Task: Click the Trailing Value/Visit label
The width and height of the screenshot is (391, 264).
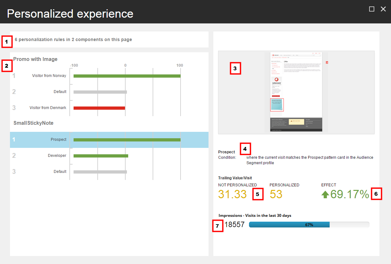Action: (235, 178)
